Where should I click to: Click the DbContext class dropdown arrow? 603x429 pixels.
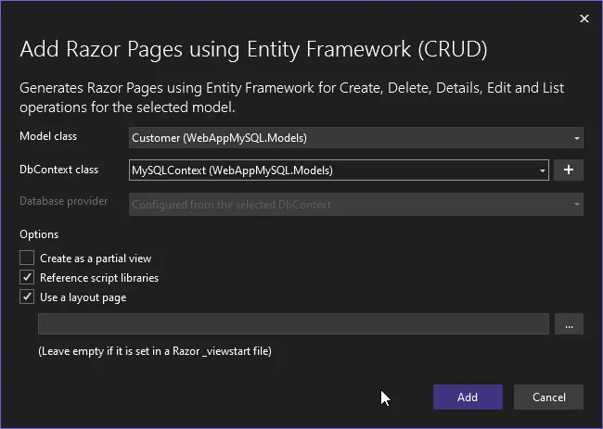tap(543, 170)
